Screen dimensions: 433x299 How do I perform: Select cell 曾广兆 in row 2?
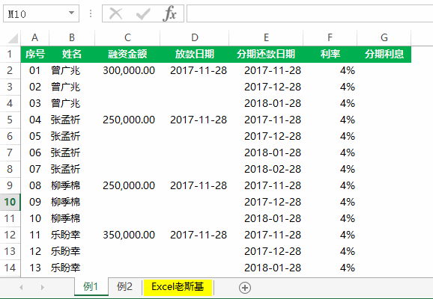point(72,70)
